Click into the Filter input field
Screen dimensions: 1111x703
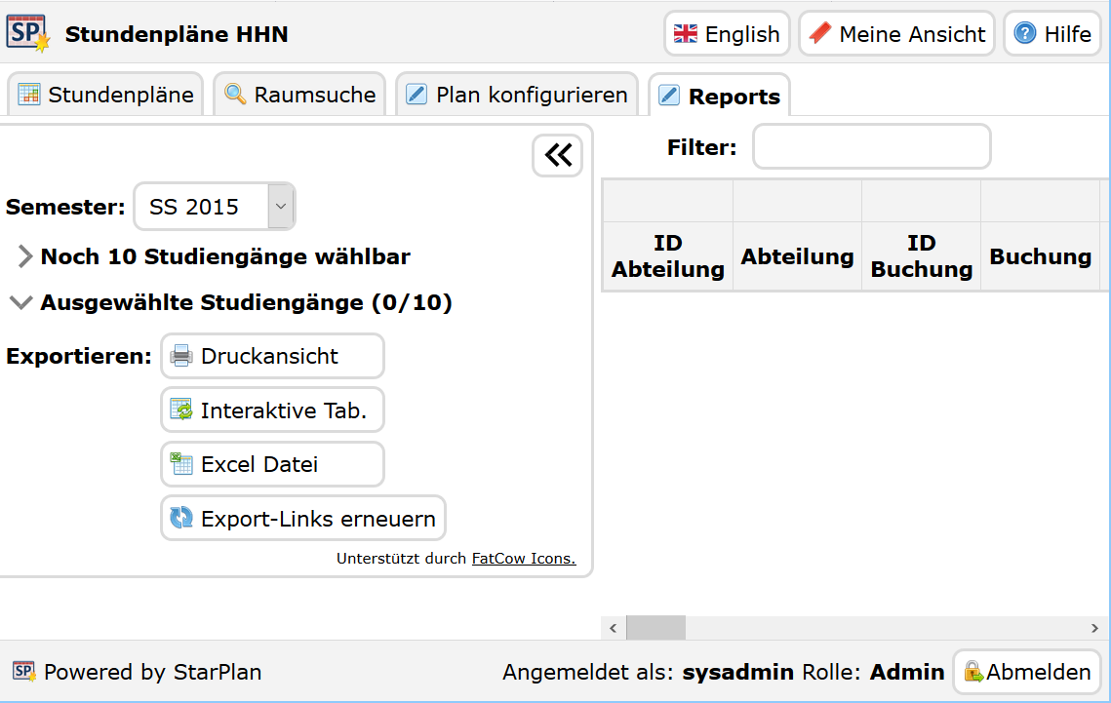(x=871, y=147)
